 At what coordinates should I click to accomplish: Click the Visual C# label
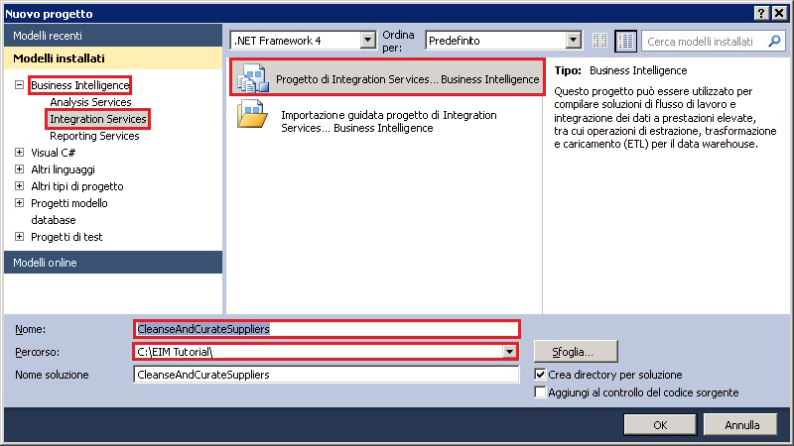pyautogui.click(x=54, y=153)
